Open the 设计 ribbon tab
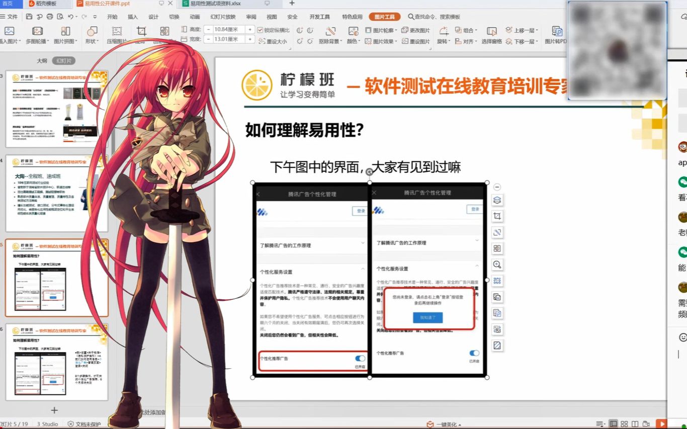Viewport: 687px width, 429px height. point(153,17)
